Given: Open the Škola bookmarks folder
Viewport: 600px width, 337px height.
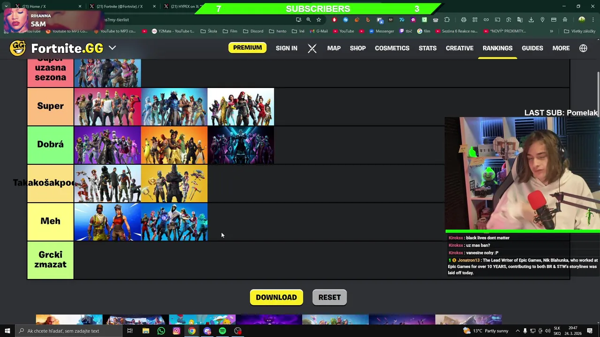Looking at the screenshot, I should [x=209, y=31].
